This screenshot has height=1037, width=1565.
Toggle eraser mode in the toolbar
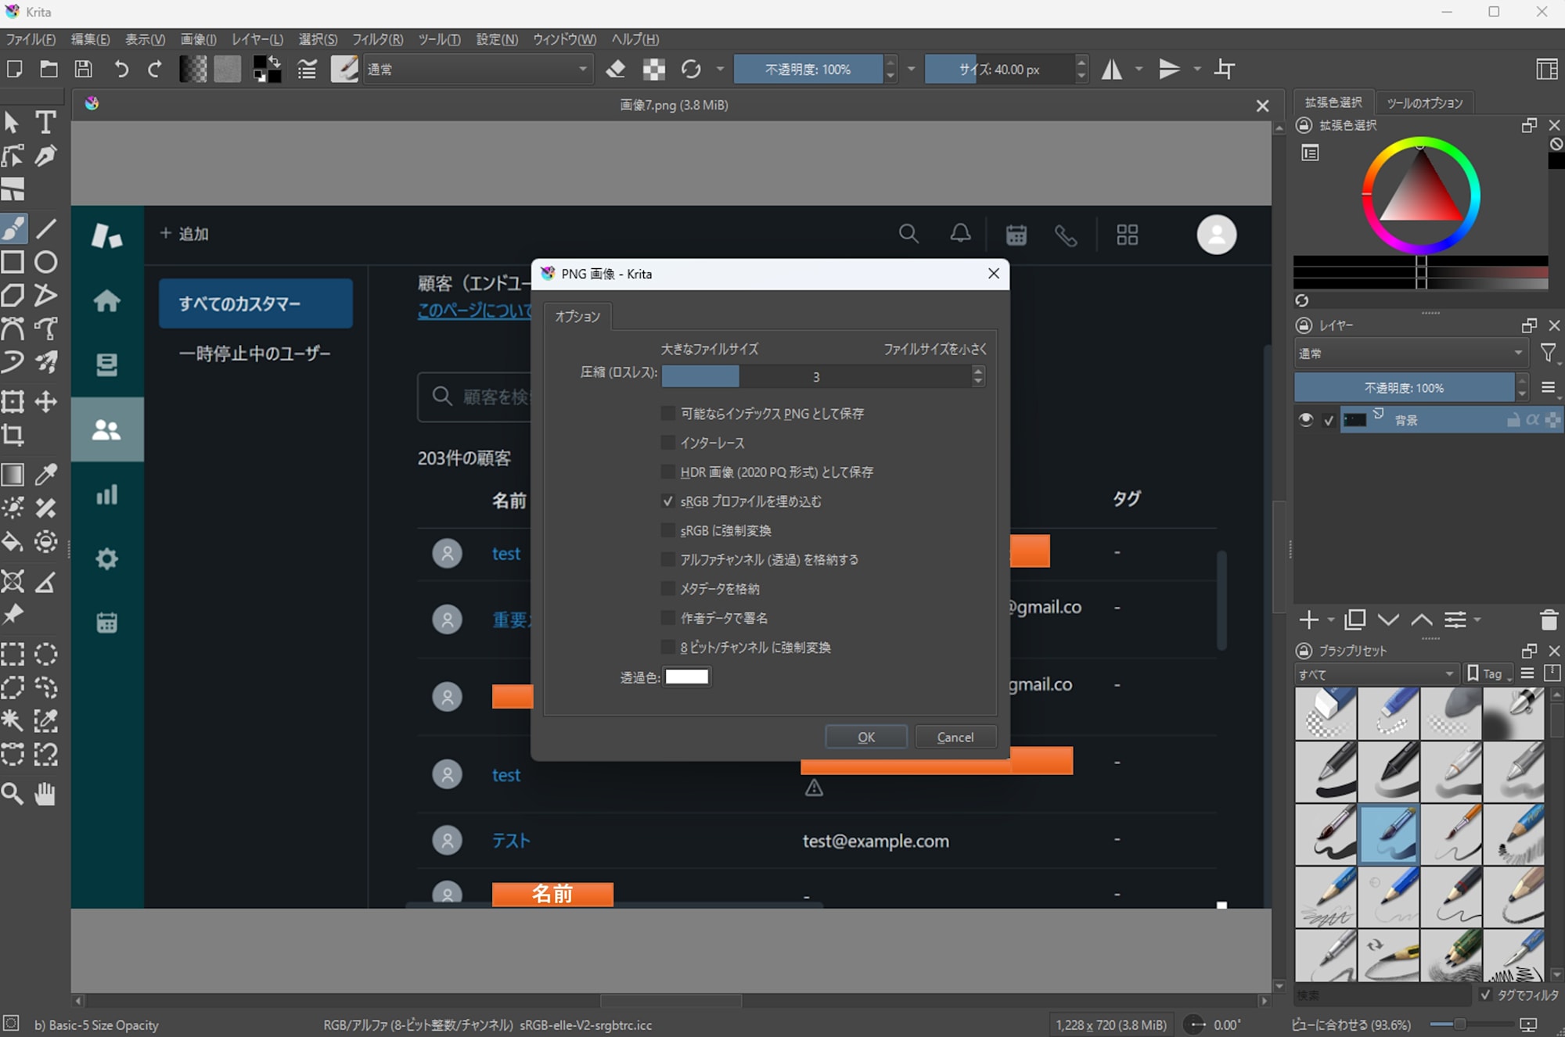[x=616, y=69]
